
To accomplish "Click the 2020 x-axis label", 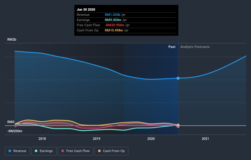I will pos(151,139).
